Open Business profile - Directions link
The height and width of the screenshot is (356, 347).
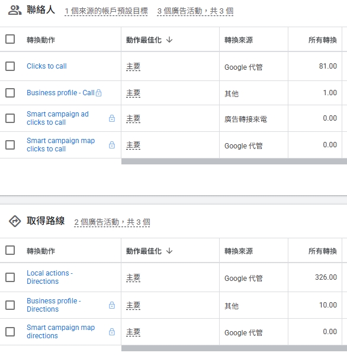tap(54, 305)
